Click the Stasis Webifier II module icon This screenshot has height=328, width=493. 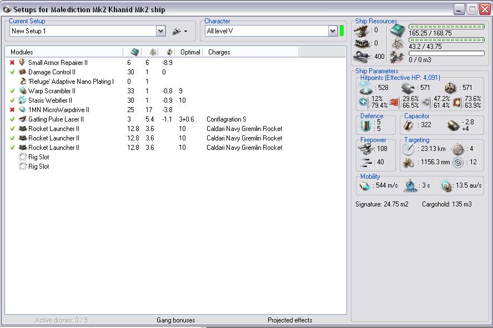[x=22, y=100]
